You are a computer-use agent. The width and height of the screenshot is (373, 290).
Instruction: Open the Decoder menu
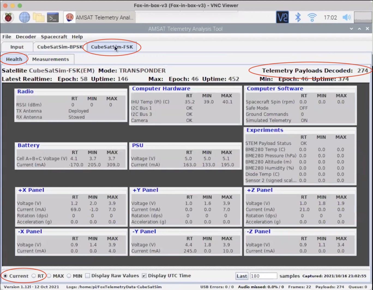[x=26, y=37]
